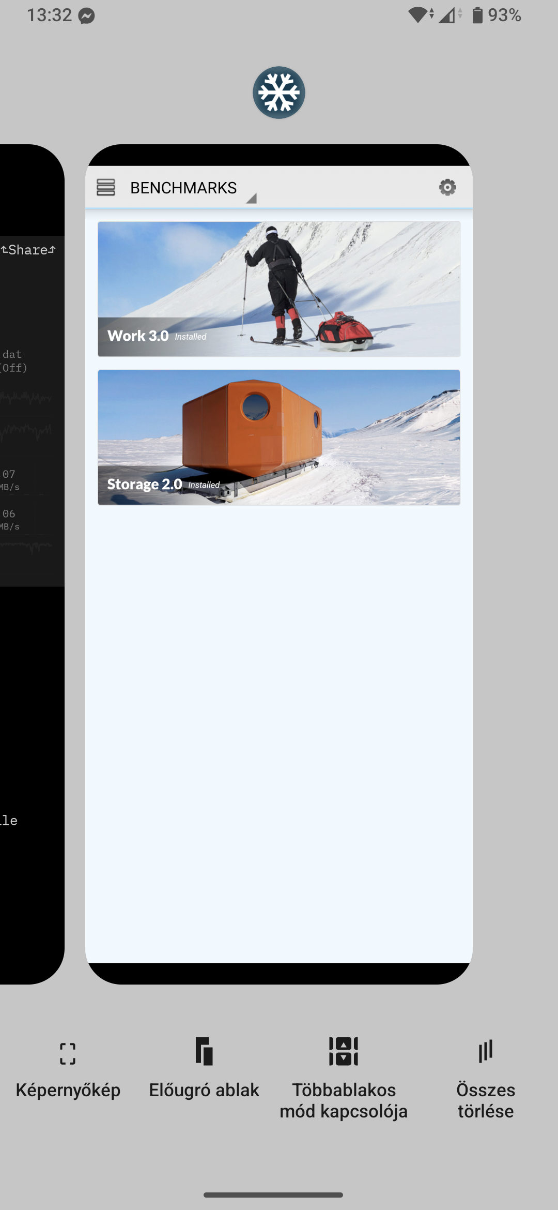
Task: Click Többablakos mód kapcsolója label
Action: point(344,1100)
